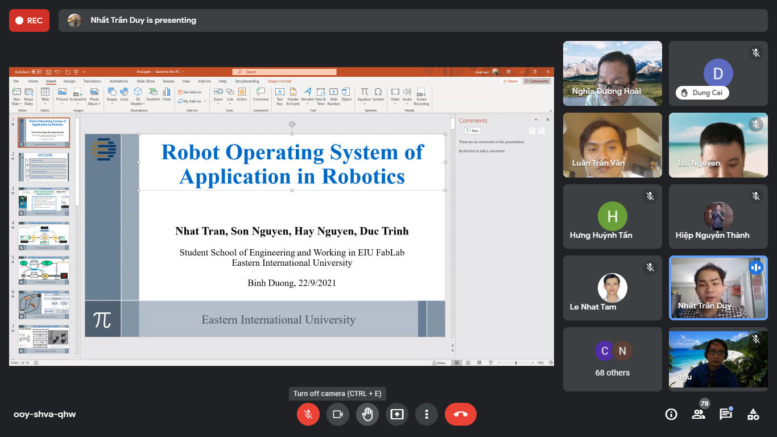Turn off camera button in Meet
The width and height of the screenshot is (777, 437).
pyautogui.click(x=338, y=414)
